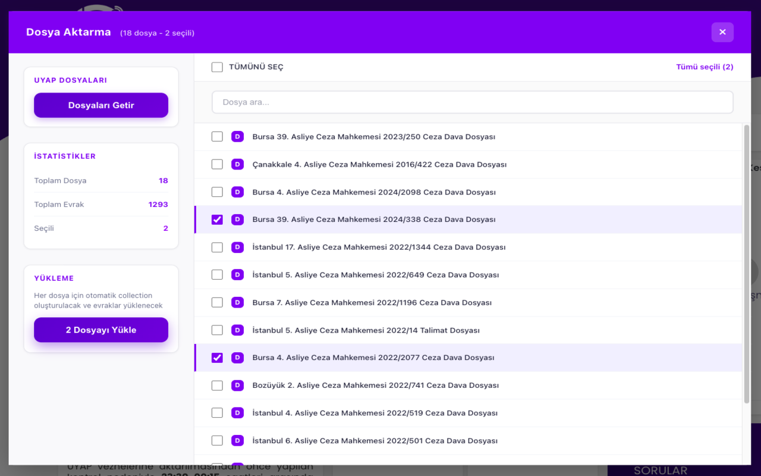This screenshot has height=476, width=761.
Task: Click the Tümü seçili (2) link
Action: click(x=704, y=67)
